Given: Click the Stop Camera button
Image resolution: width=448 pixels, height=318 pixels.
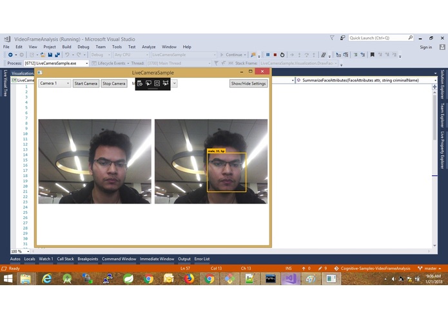Looking at the screenshot, I should 114,83.
